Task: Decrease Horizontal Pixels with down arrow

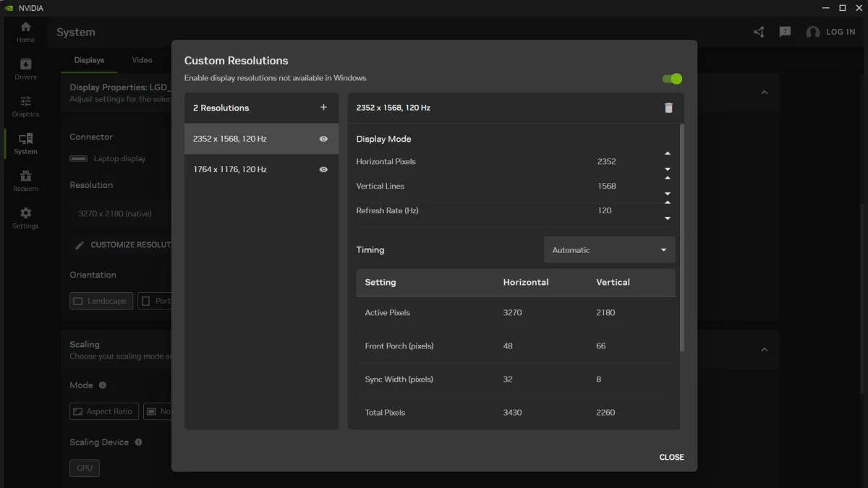Action: click(668, 169)
